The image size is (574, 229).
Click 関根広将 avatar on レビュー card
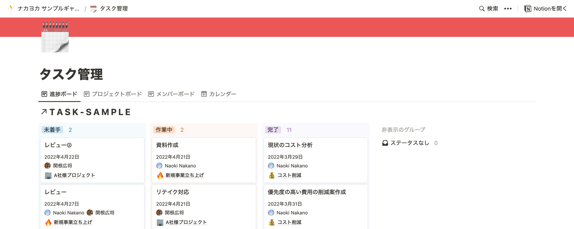tap(90, 212)
